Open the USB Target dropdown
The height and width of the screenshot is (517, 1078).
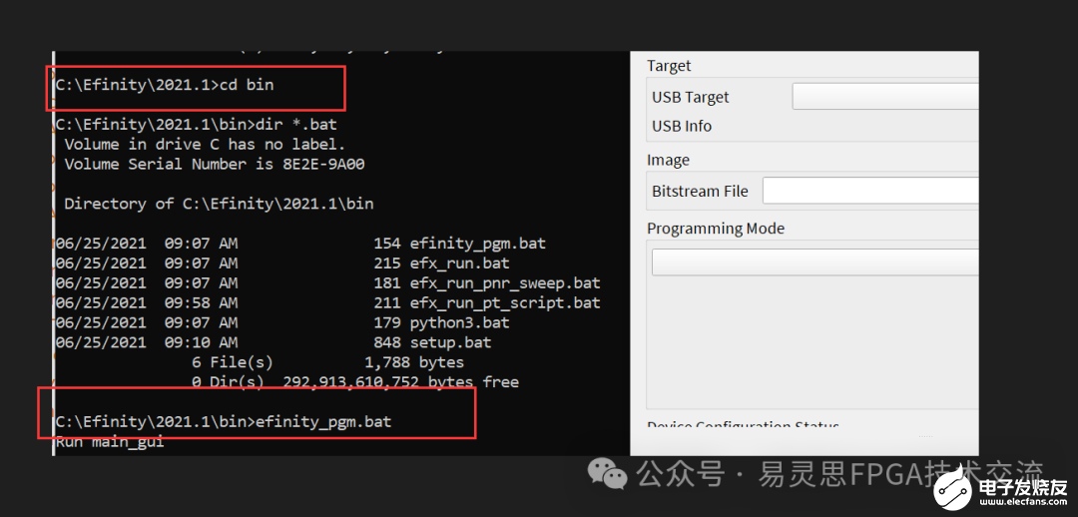[x=884, y=97]
